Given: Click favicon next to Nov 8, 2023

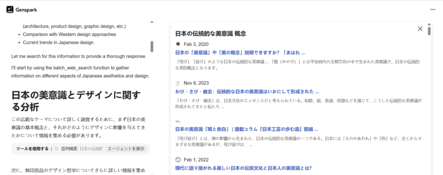Looking at the screenshot, I should pos(178,83).
